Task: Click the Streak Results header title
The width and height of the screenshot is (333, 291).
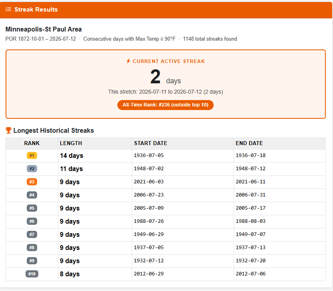Action: [x=36, y=10]
